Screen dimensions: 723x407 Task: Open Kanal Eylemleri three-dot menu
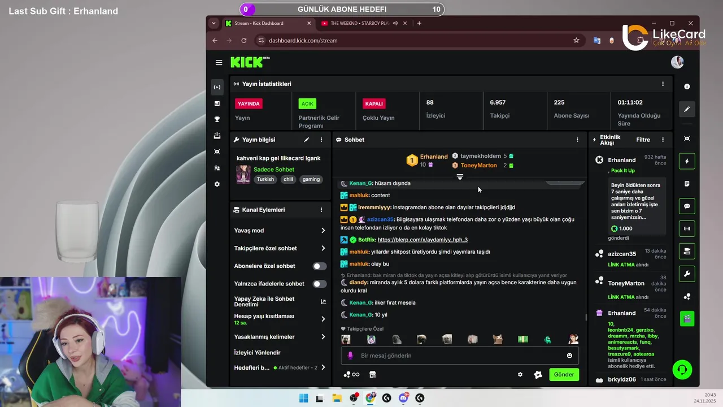[321, 210]
